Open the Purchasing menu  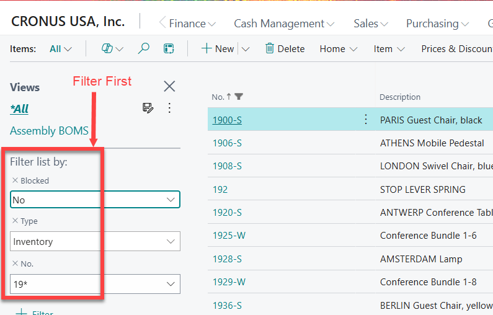pyautogui.click(x=437, y=24)
